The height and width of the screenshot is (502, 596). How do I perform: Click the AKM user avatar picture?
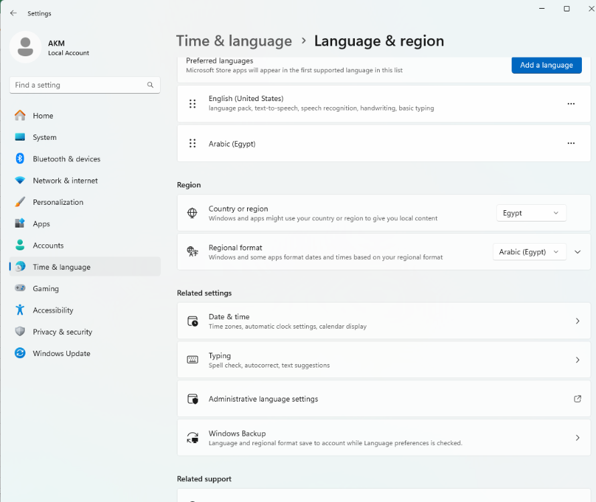[x=25, y=47]
